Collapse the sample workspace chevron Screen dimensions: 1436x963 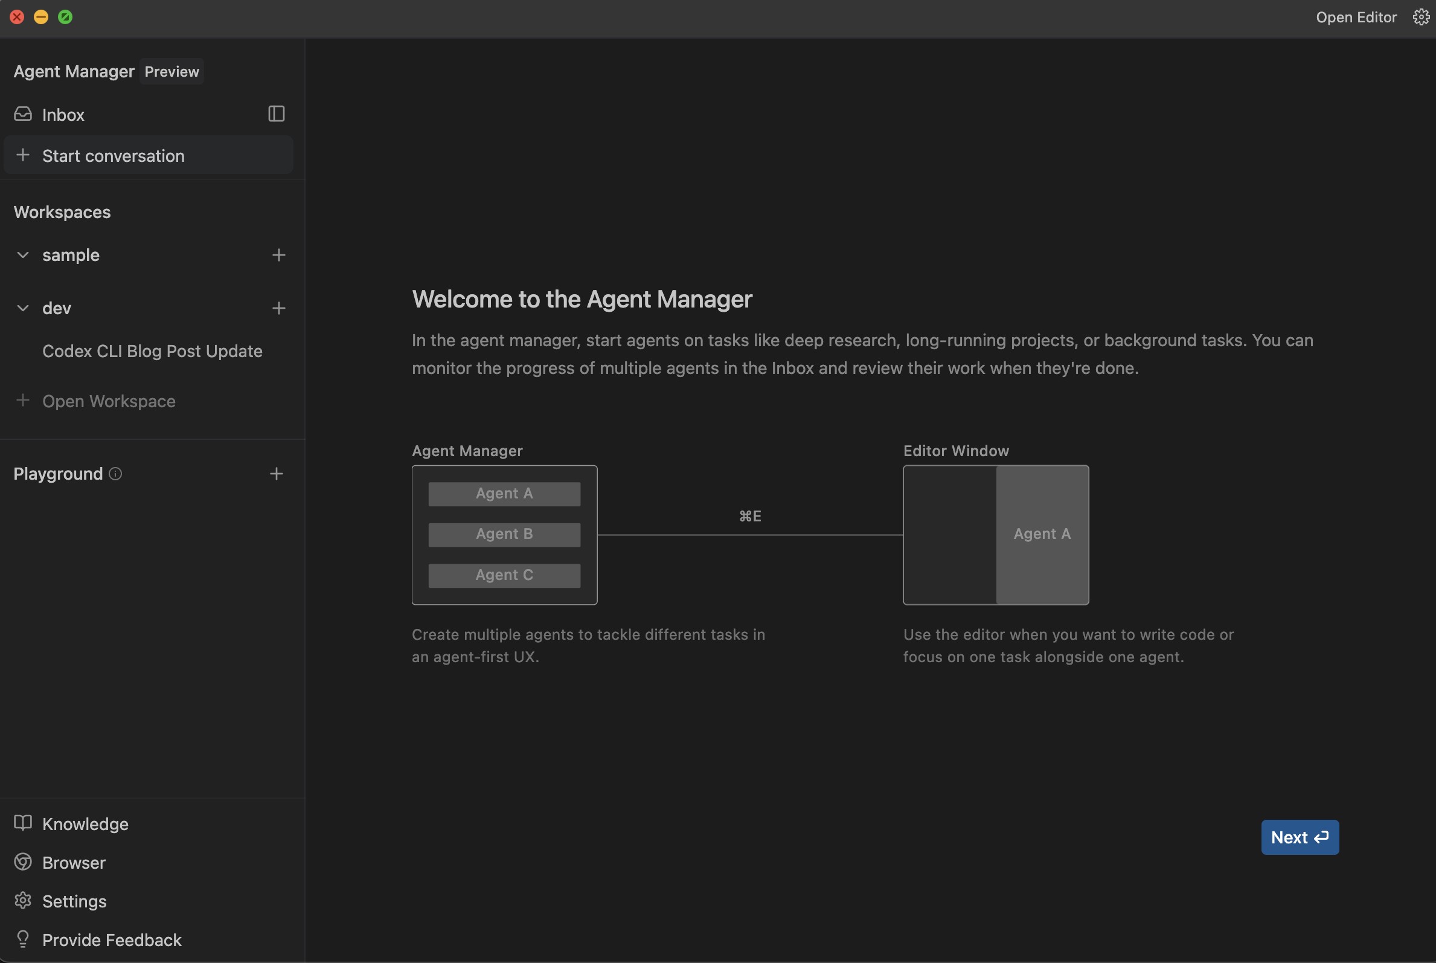pyautogui.click(x=23, y=255)
